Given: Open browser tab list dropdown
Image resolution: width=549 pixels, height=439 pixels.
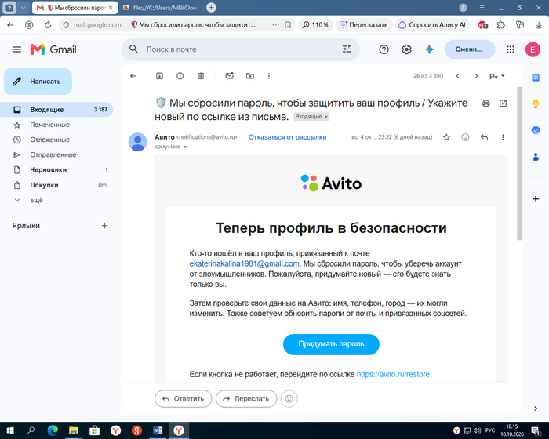Looking at the screenshot, I should tap(23, 8).
